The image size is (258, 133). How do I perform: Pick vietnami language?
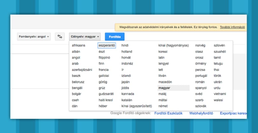pos(220,94)
